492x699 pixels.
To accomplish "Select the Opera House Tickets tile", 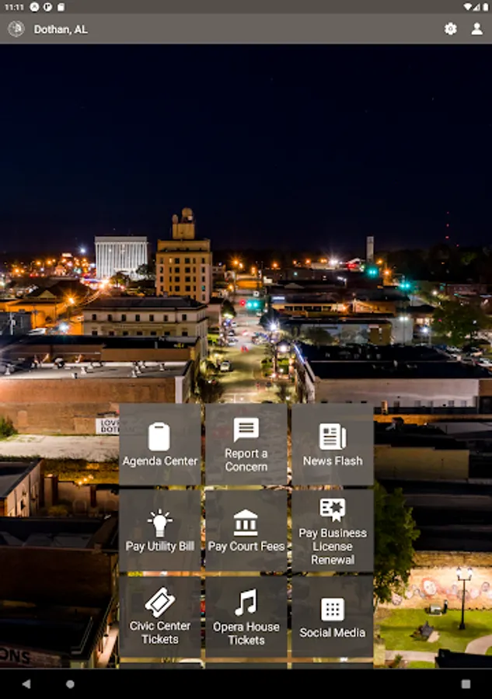I will point(246,617).
